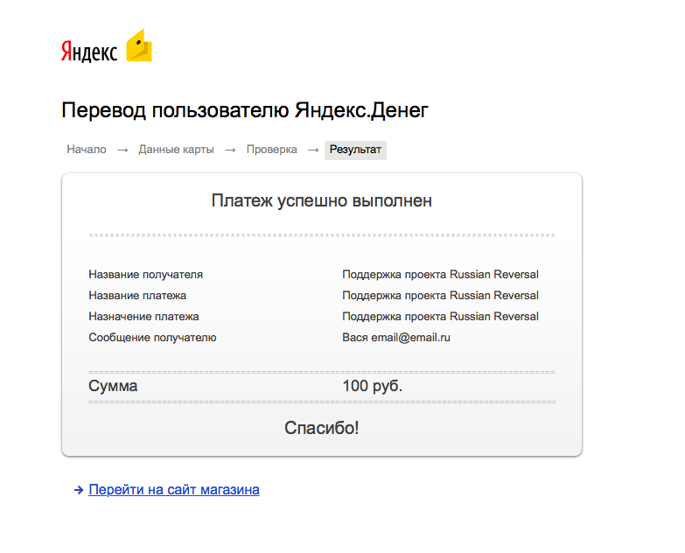This screenshot has height=553, width=685.
Task: Click the Название получателя value text
Action: click(440, 275)
